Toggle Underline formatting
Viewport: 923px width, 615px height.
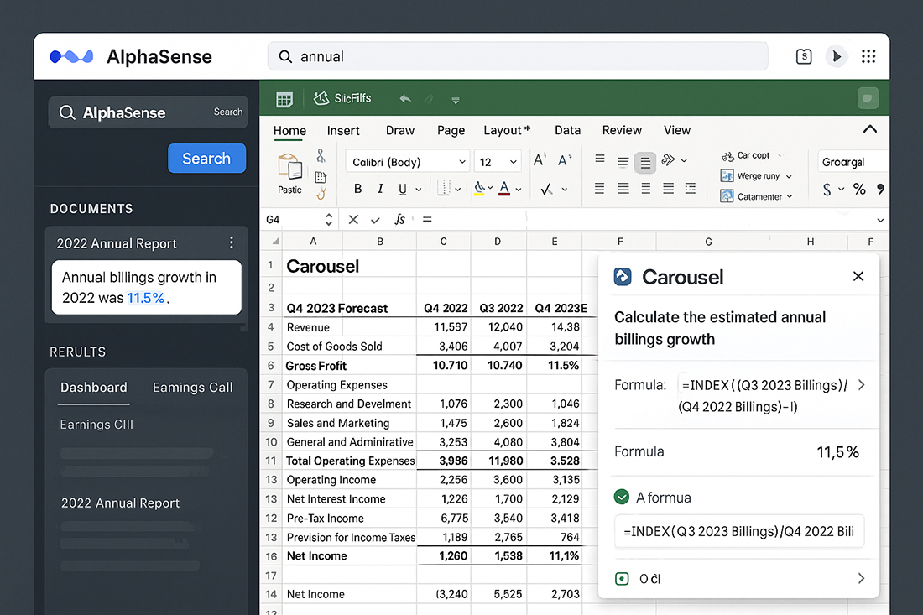[403, 189]
